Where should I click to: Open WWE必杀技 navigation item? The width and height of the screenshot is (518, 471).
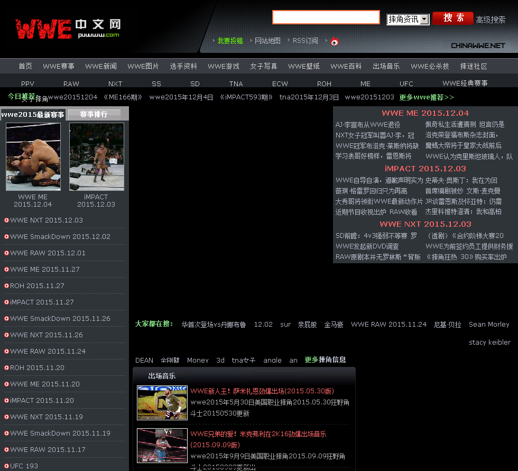[x=430, y=67]
